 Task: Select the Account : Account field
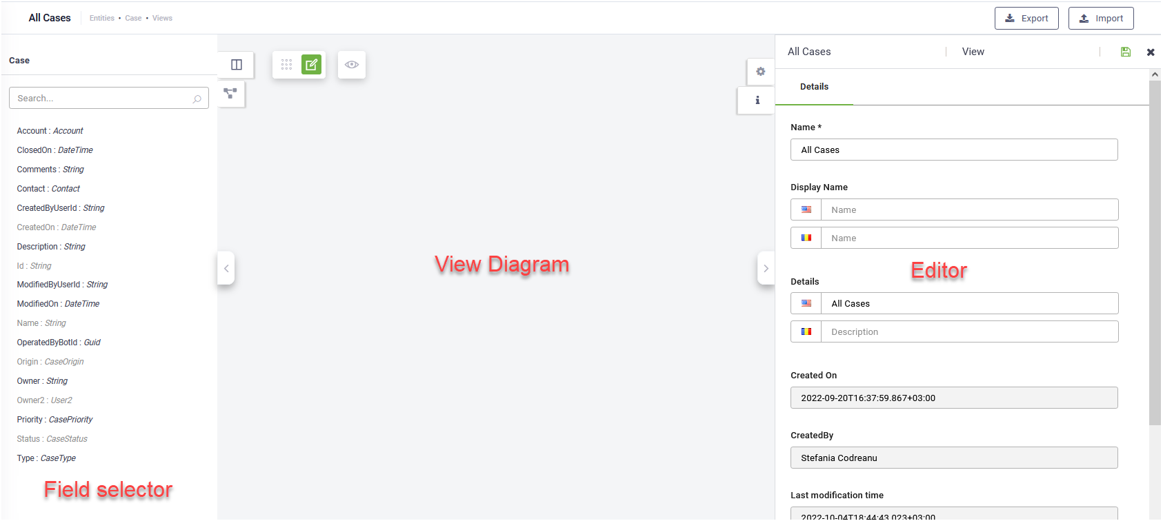coord(50,131)
